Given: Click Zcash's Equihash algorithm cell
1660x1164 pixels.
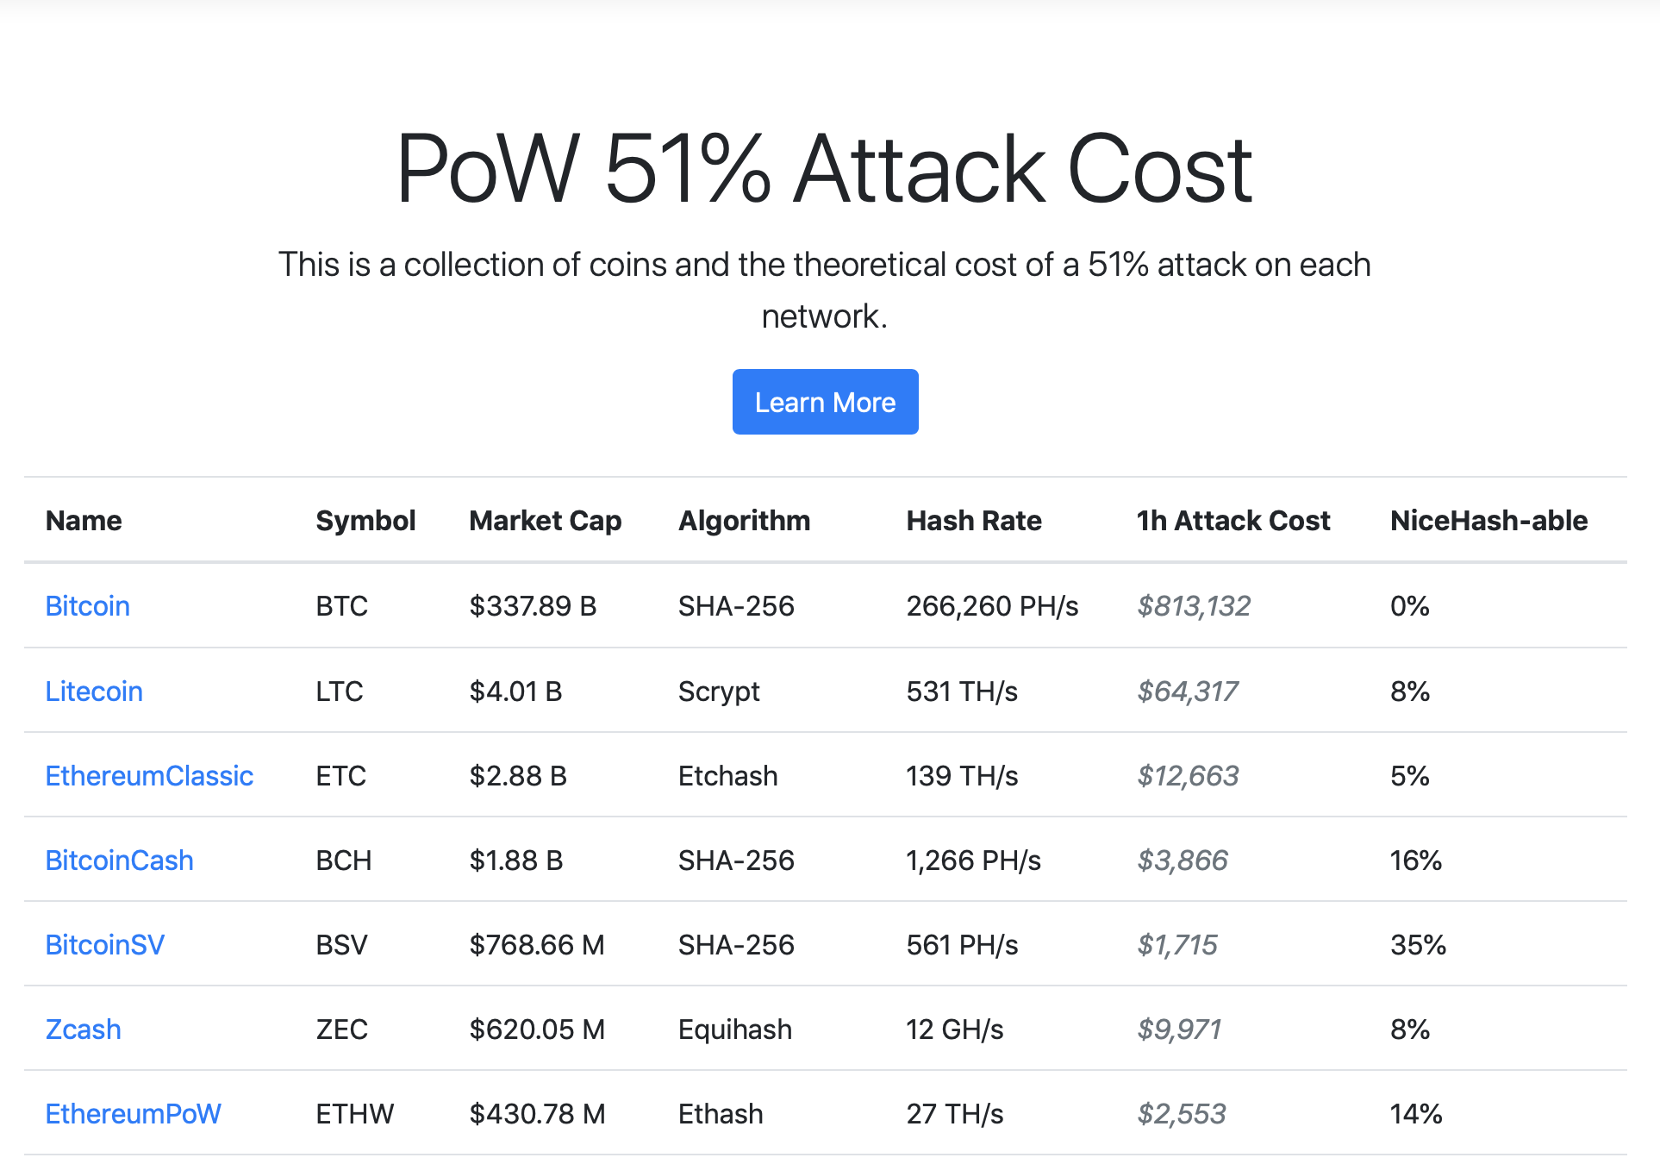Looking at the screenshot, I should click(x=734, y=1029).
